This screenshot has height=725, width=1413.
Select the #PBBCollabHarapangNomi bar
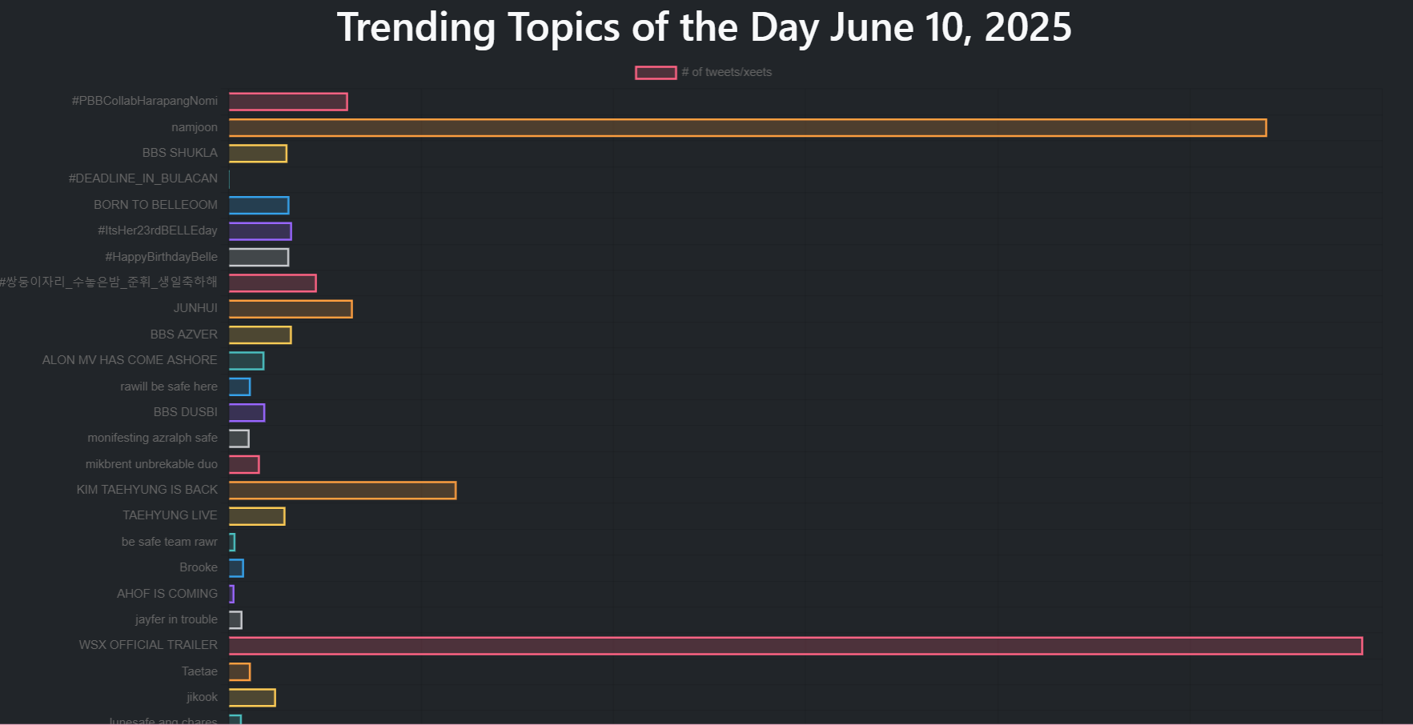click(288, 102)
